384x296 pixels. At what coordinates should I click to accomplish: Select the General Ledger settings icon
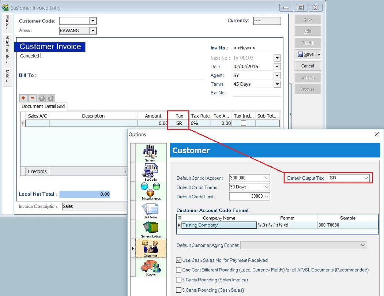pos(151,229)
